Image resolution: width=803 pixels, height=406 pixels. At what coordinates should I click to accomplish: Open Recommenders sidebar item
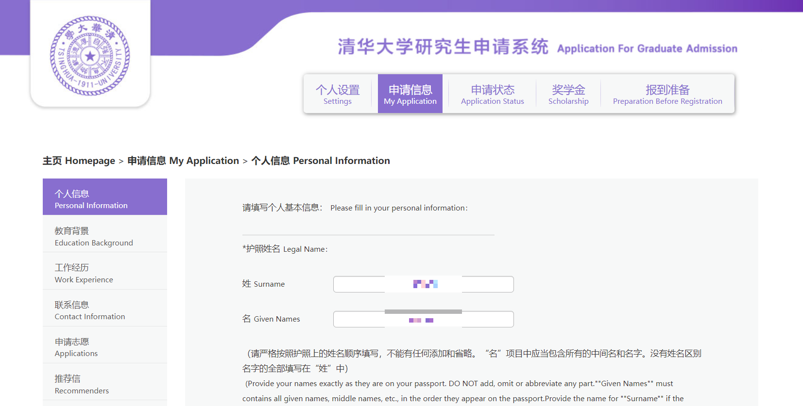105,382
